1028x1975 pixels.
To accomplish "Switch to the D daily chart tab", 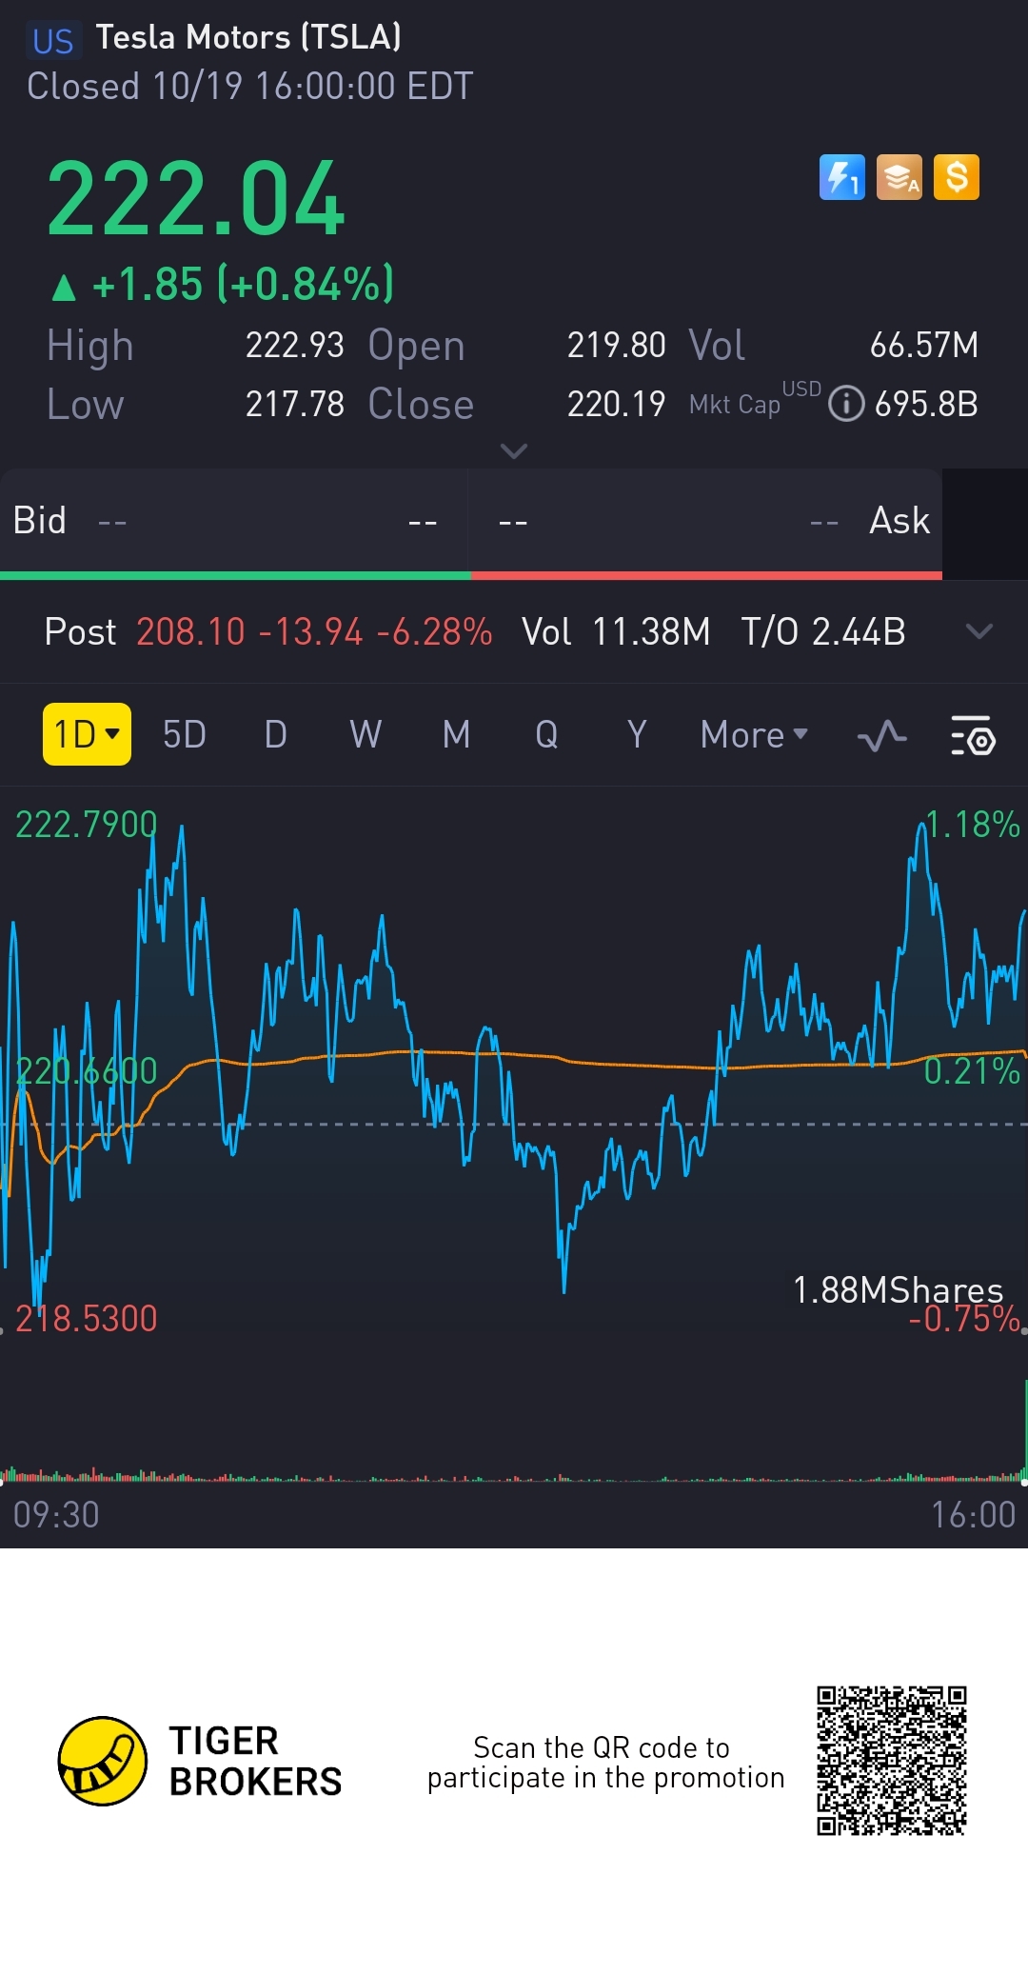I will click(x=276, y=734).
